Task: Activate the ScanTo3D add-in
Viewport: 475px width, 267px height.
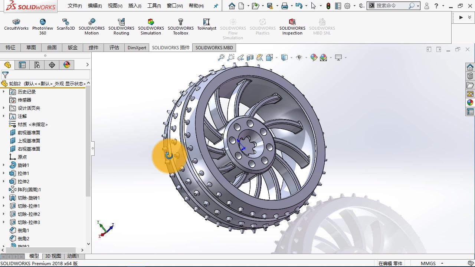Action: (66, 25)
